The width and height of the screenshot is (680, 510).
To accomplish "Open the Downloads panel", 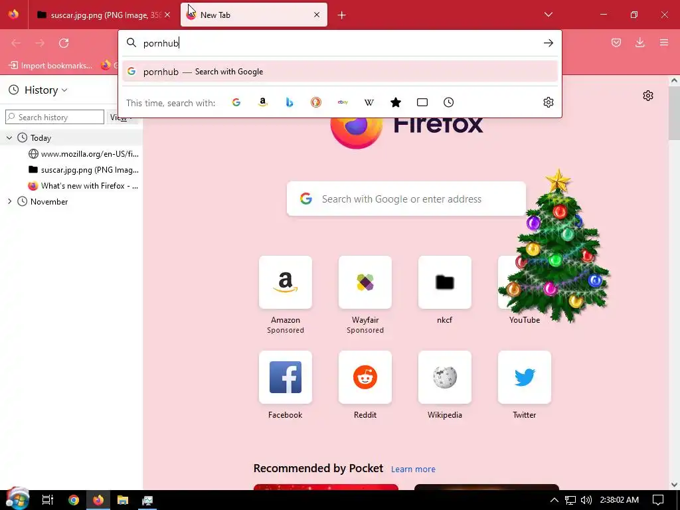I will point(639,42).
